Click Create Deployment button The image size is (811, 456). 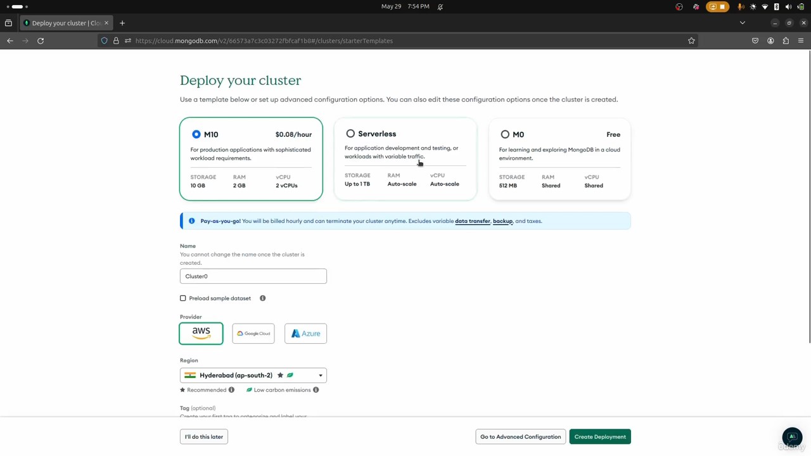click(x=600, y=437)
